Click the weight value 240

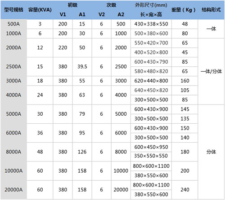coord(185,190)
